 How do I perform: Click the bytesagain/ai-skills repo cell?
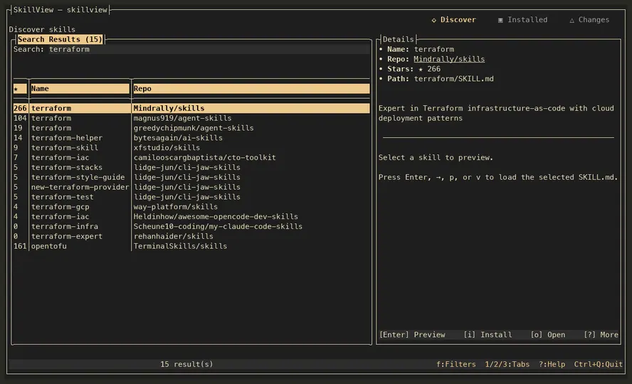[x=178, y=138]
